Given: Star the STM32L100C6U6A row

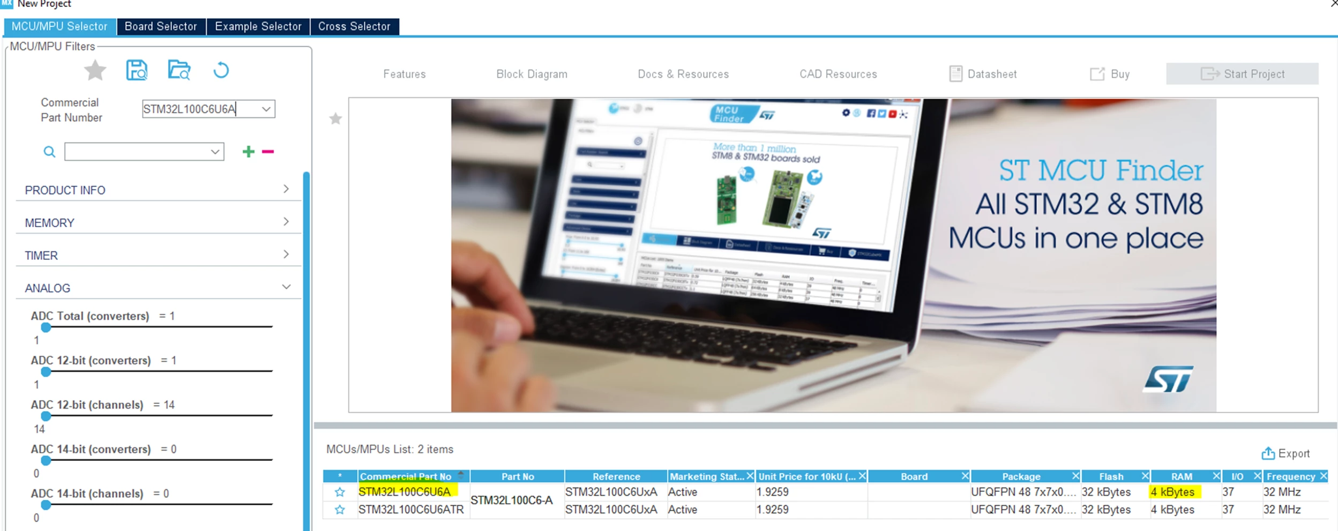Looking at the screenshot, I should (340, 492).
